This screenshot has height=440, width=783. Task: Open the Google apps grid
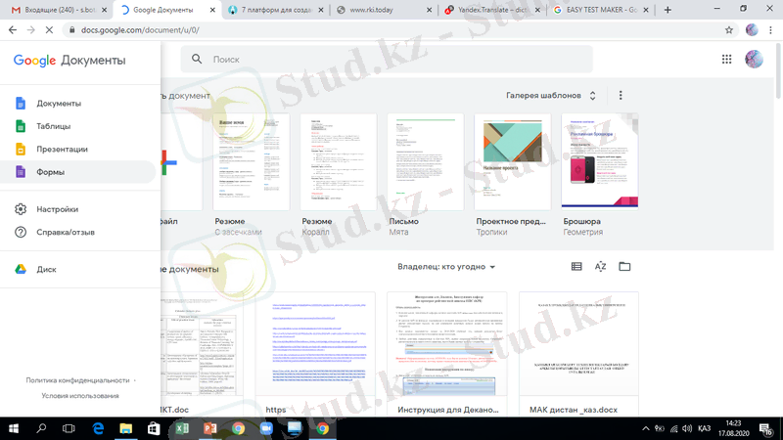tap(726, 60)
